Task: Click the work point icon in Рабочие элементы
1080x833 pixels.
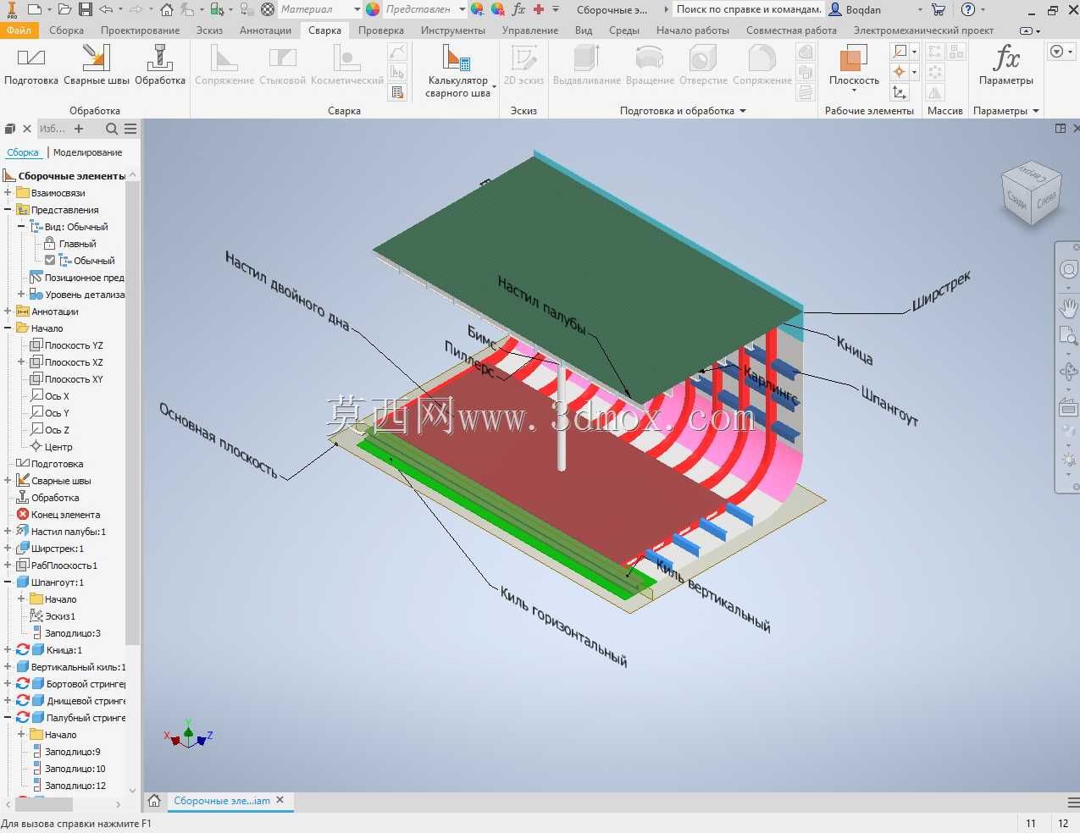Action: (900, 72)
